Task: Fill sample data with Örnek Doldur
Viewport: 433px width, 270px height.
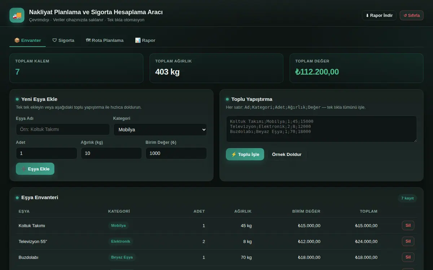Action: pyautogui.click(x=287, y=154)
